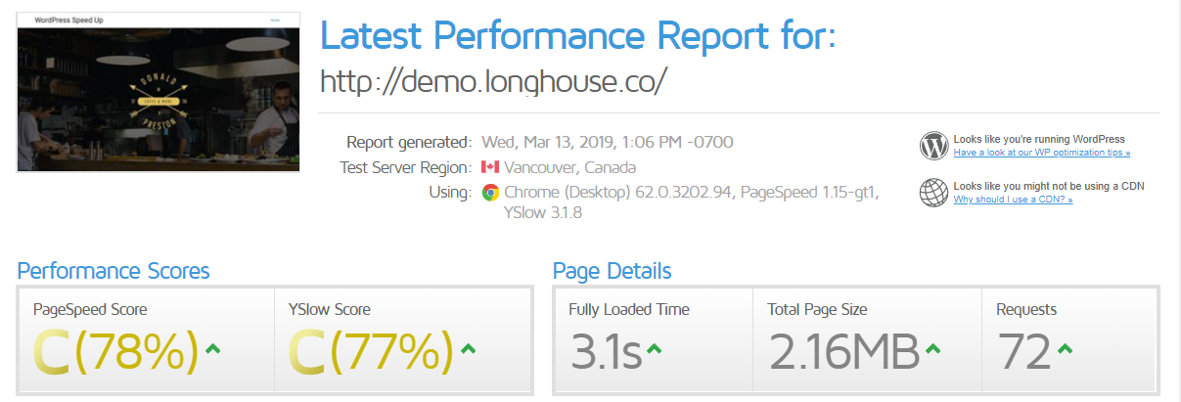Click the Page Details heading
1181x402 pixels.
pyautogui.click(x=612, y=271)
